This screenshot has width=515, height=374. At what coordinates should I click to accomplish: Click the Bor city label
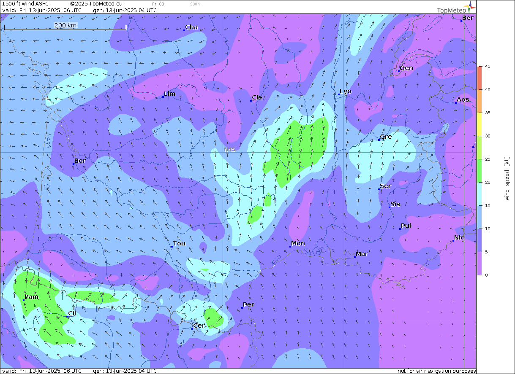80,161
